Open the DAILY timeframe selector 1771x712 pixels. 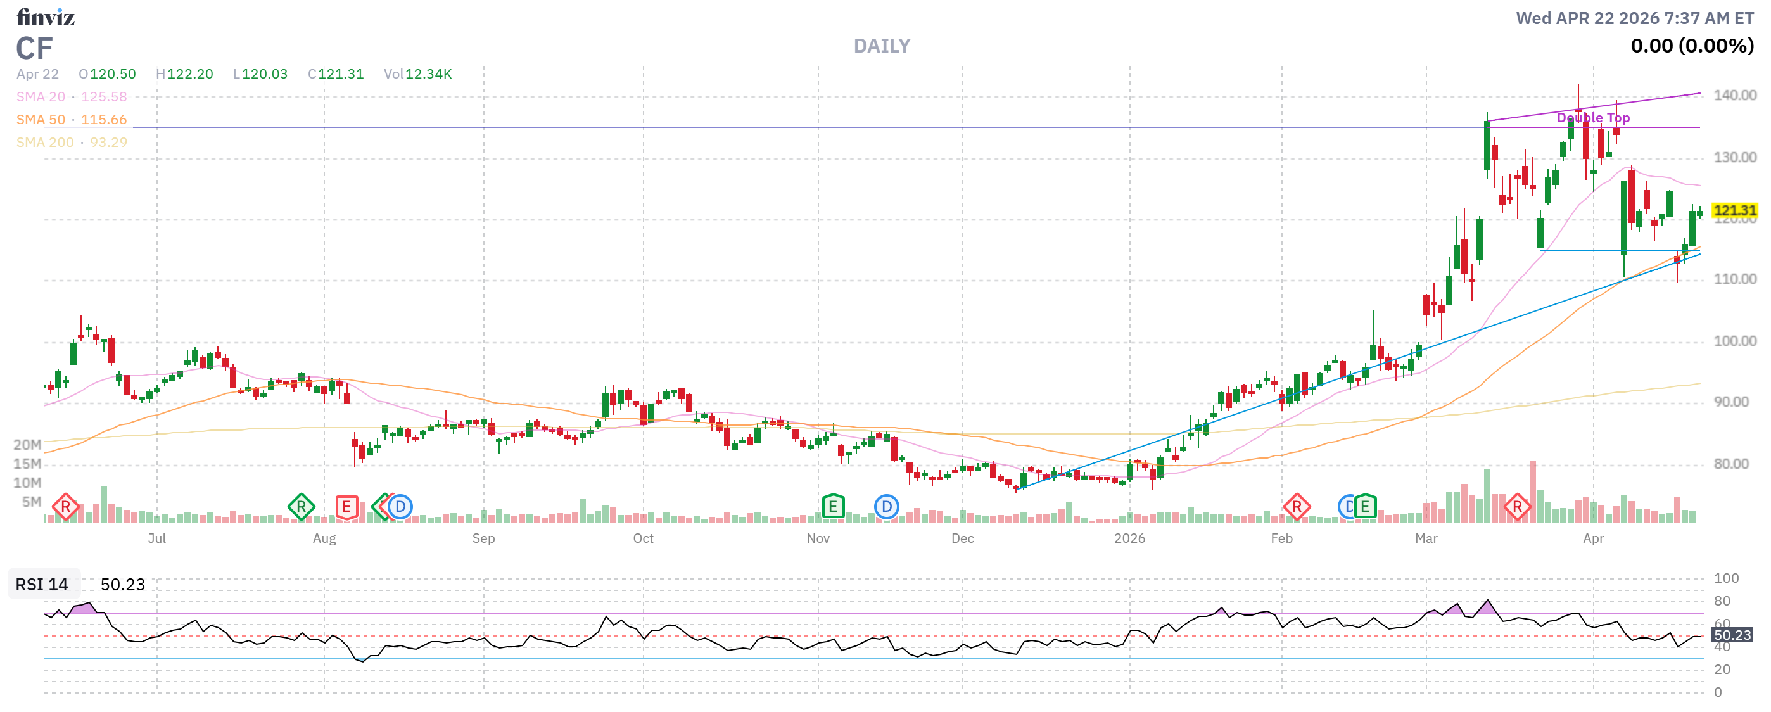(882, 46)
